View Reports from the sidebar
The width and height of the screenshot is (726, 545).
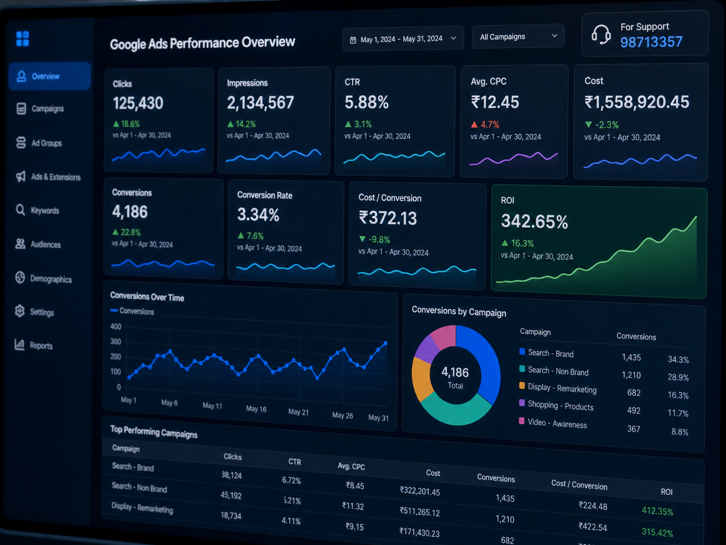(41, 346)
